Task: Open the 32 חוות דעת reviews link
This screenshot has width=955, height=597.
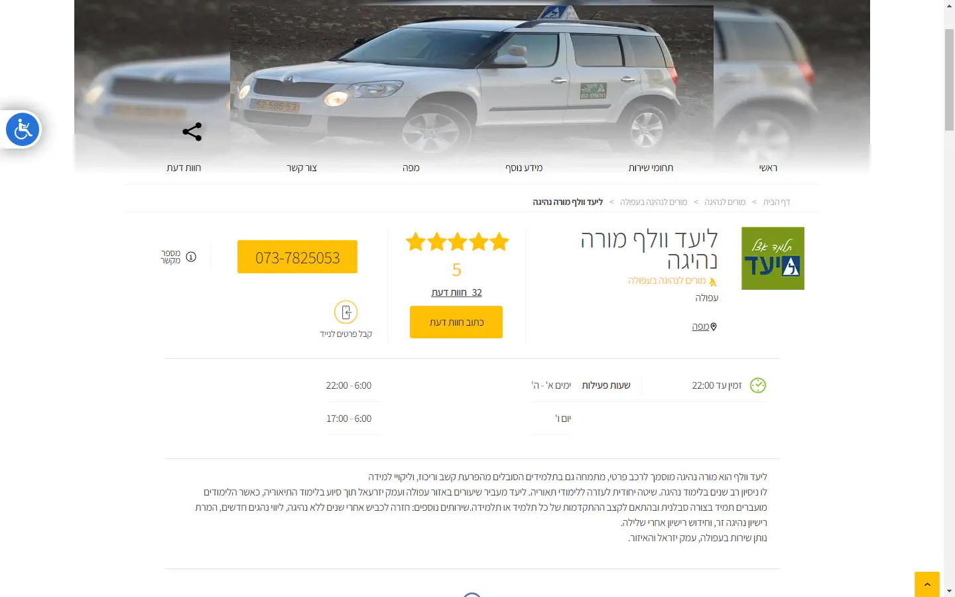Action: pos(456,293)
